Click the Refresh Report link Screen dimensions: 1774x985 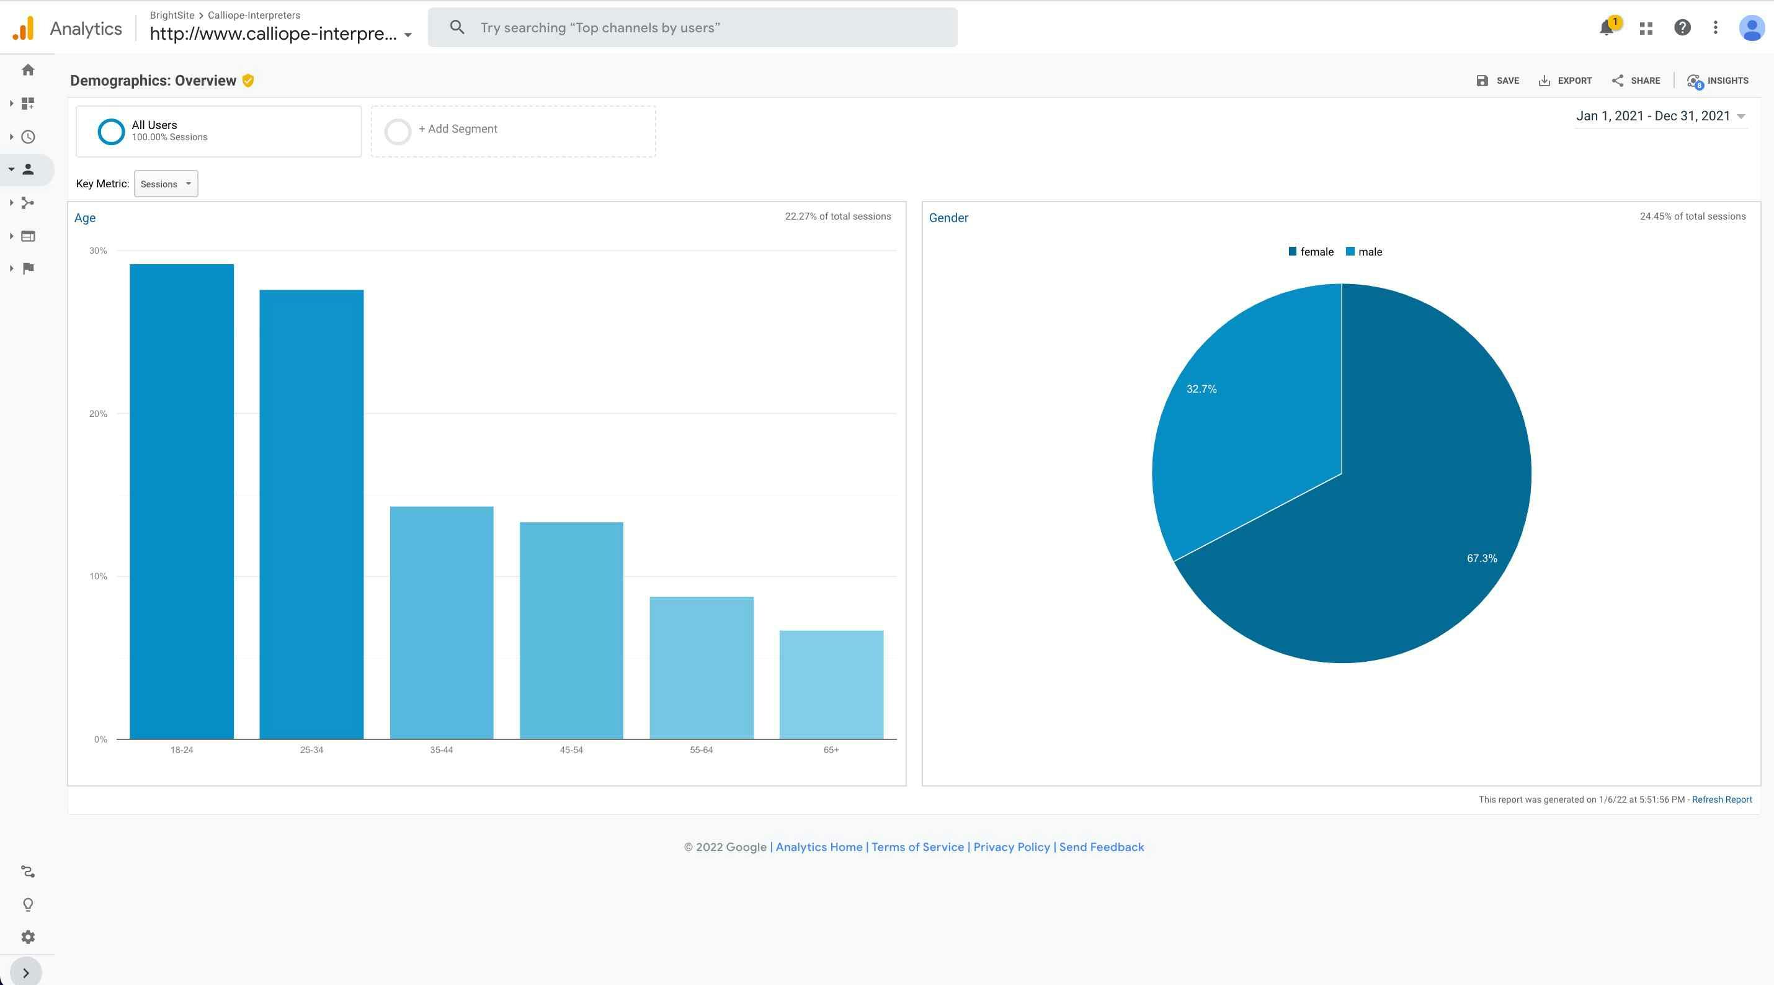[x=1722, y=800]
